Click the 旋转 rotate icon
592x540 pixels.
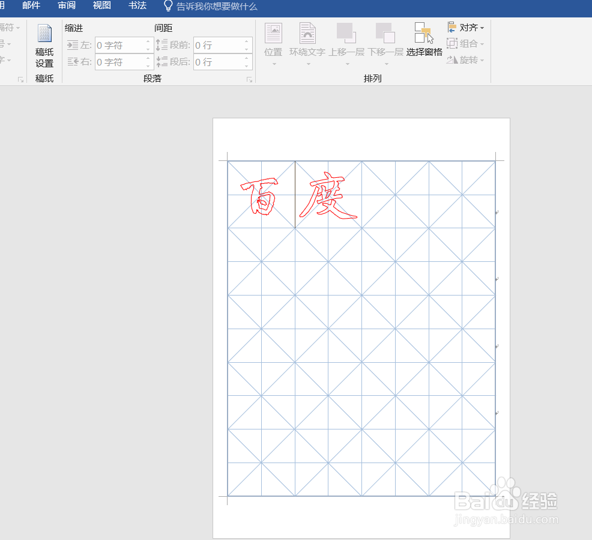tap(452, 59)
